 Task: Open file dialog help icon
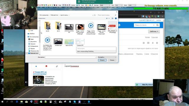pyautogui.click(x=116, y=18)
